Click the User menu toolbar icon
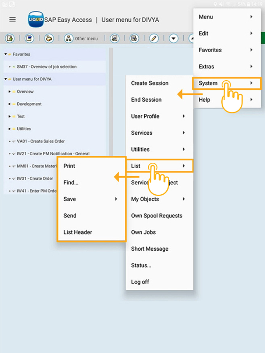This screenshot has height=353, width=265. pyautogui.click(x=10, y=39)
